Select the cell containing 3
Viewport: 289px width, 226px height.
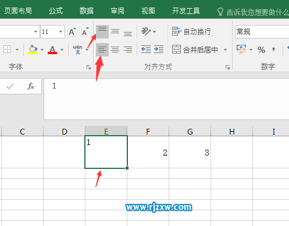(x=190, y=152)
